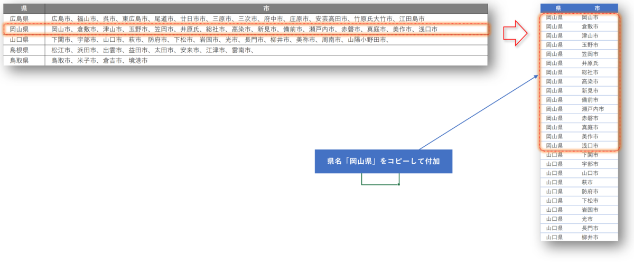
Task: Click 岩国市 in the right table
Action: pos(590,210)
